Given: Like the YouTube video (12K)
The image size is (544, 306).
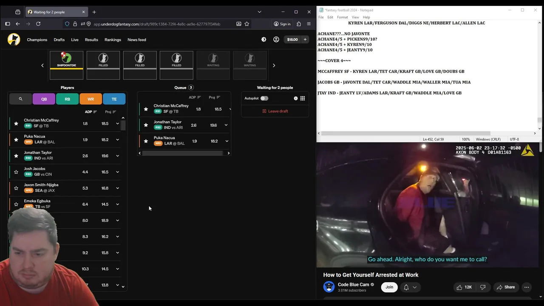Looking at the screenshot, I should (464, 287).
